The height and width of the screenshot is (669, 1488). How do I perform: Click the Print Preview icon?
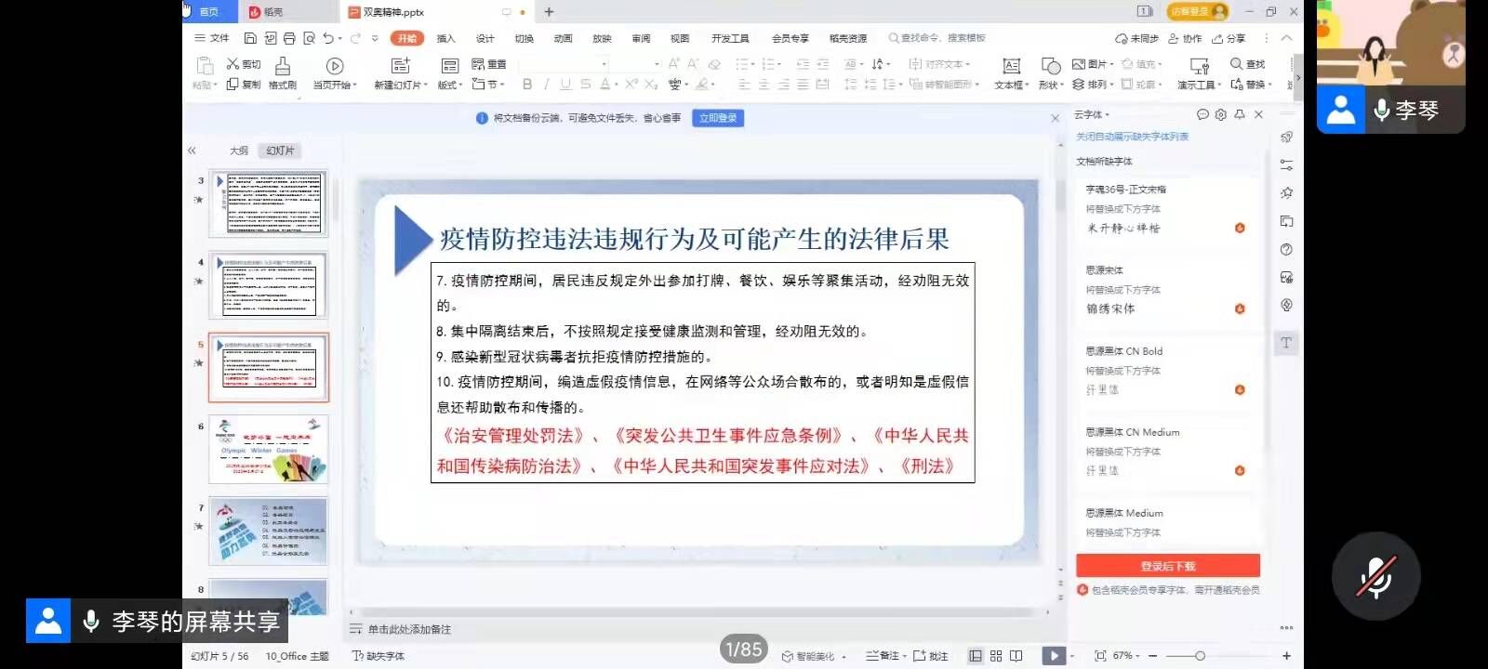309,38
